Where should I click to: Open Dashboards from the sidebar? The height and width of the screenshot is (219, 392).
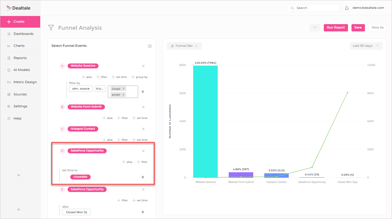(x=20, y=34)
